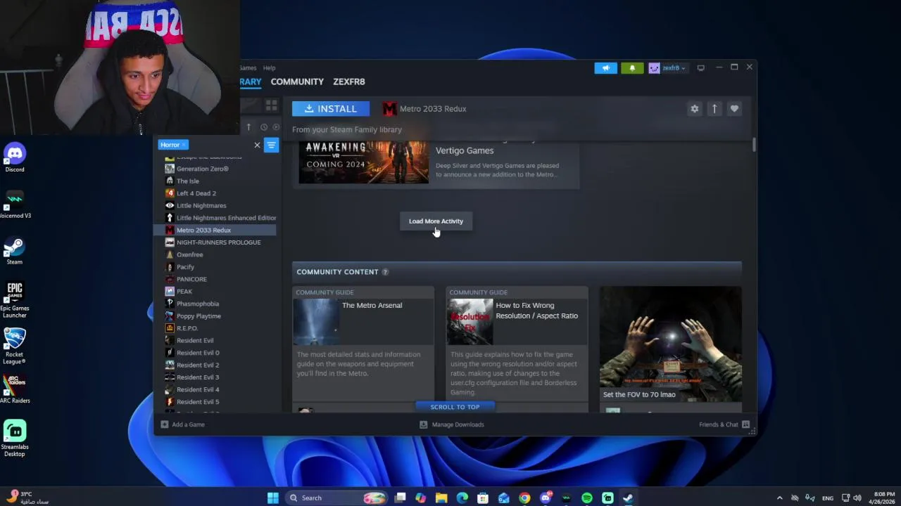Add Metro 2033 Redux to favorites heart
The width and height of the screenshot is (901, 506).
click(734, 109)
